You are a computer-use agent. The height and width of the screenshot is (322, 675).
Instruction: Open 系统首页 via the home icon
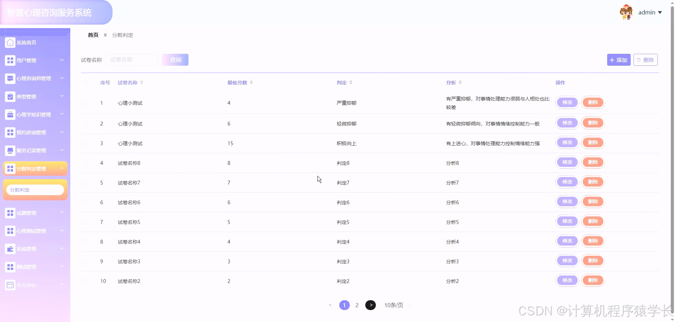pos(10,42)
